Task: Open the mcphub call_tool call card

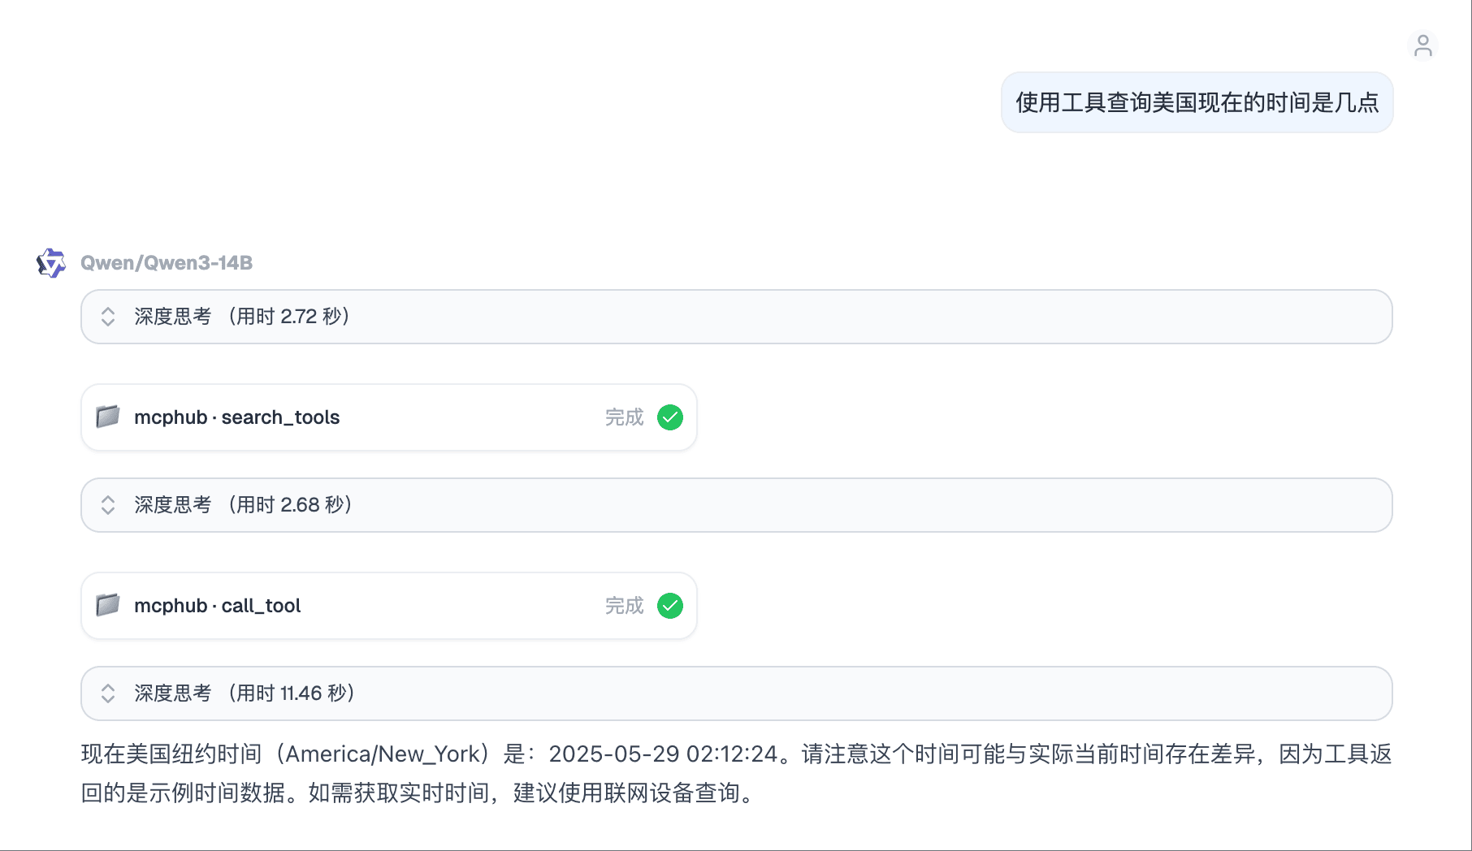Action: [x=388, y=606]
